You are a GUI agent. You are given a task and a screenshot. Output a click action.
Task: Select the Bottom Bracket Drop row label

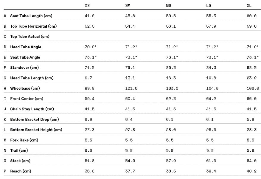pos(35,120)
